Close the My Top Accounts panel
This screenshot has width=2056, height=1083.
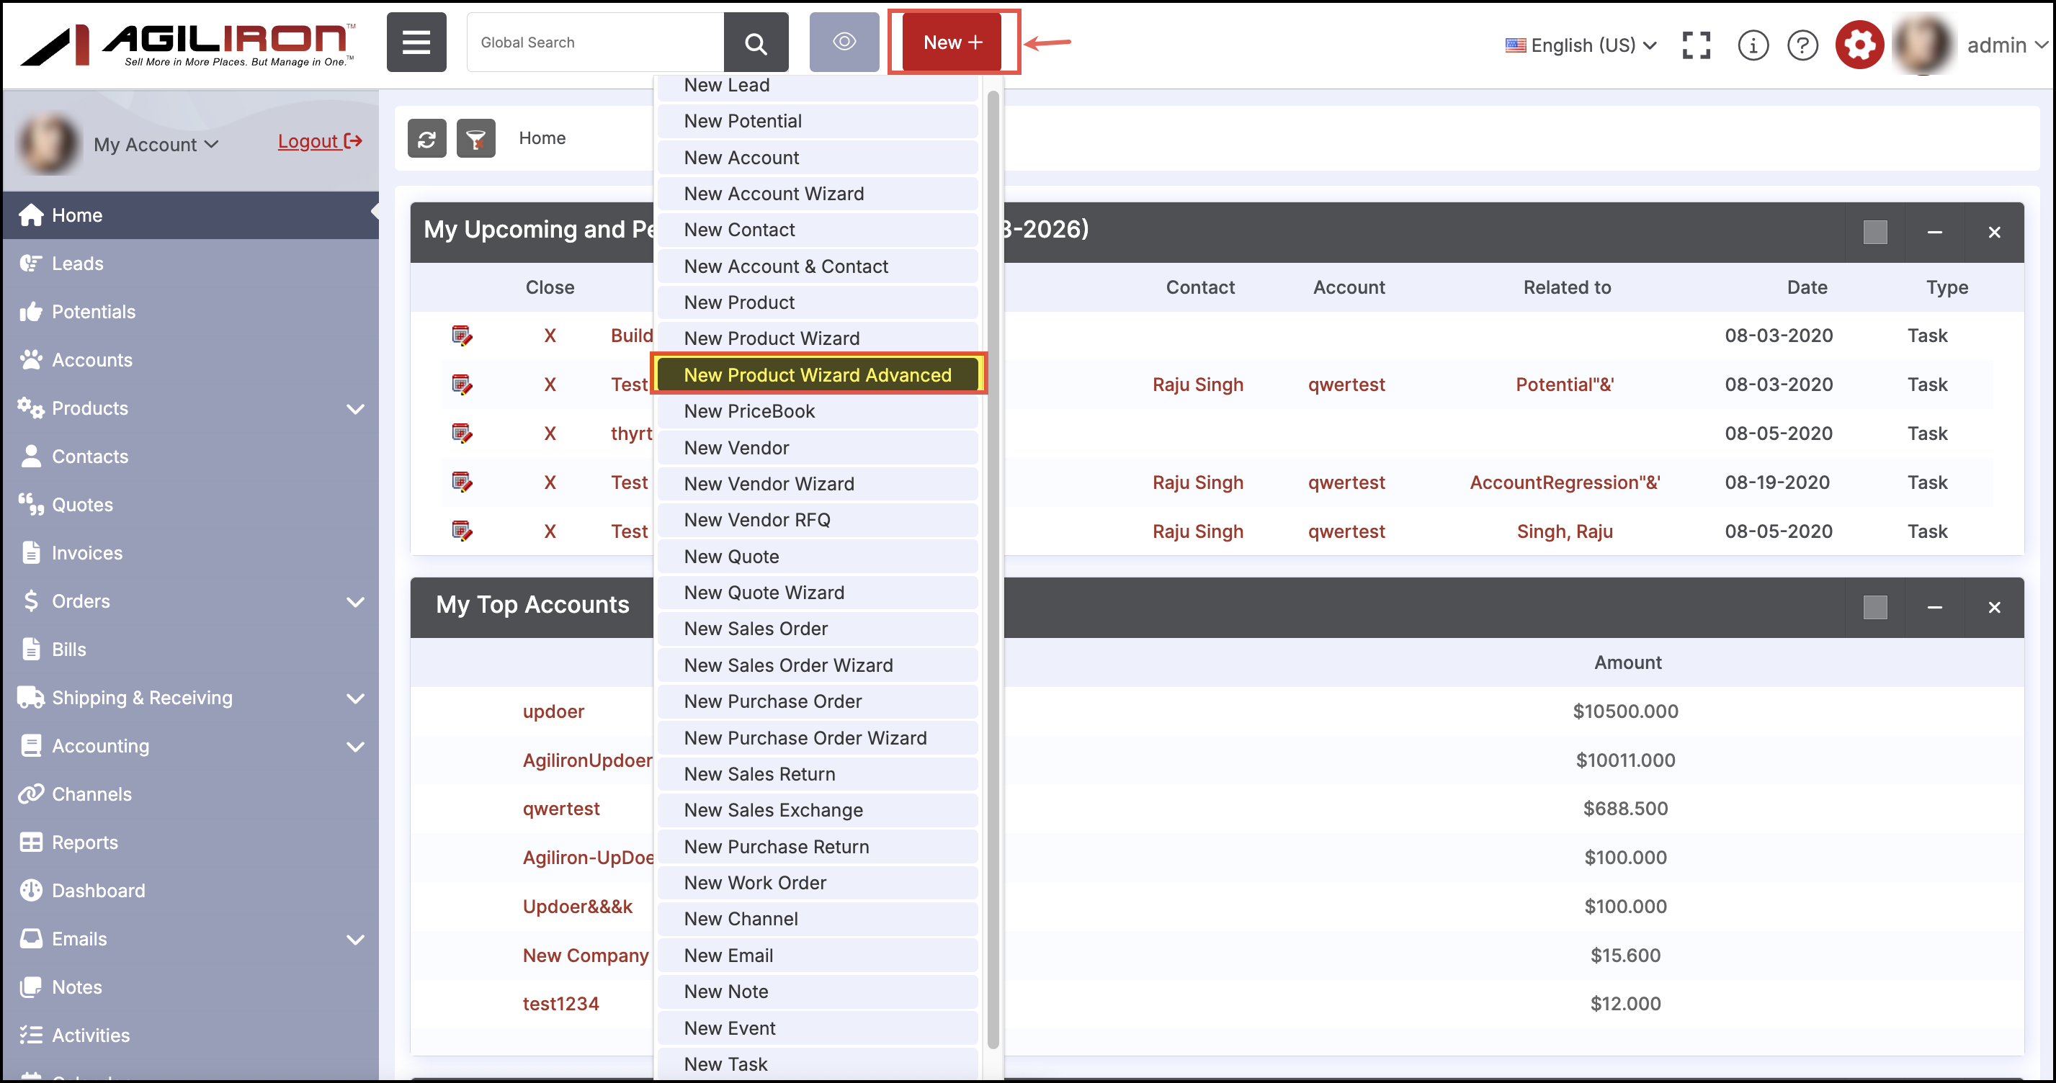1994,607
